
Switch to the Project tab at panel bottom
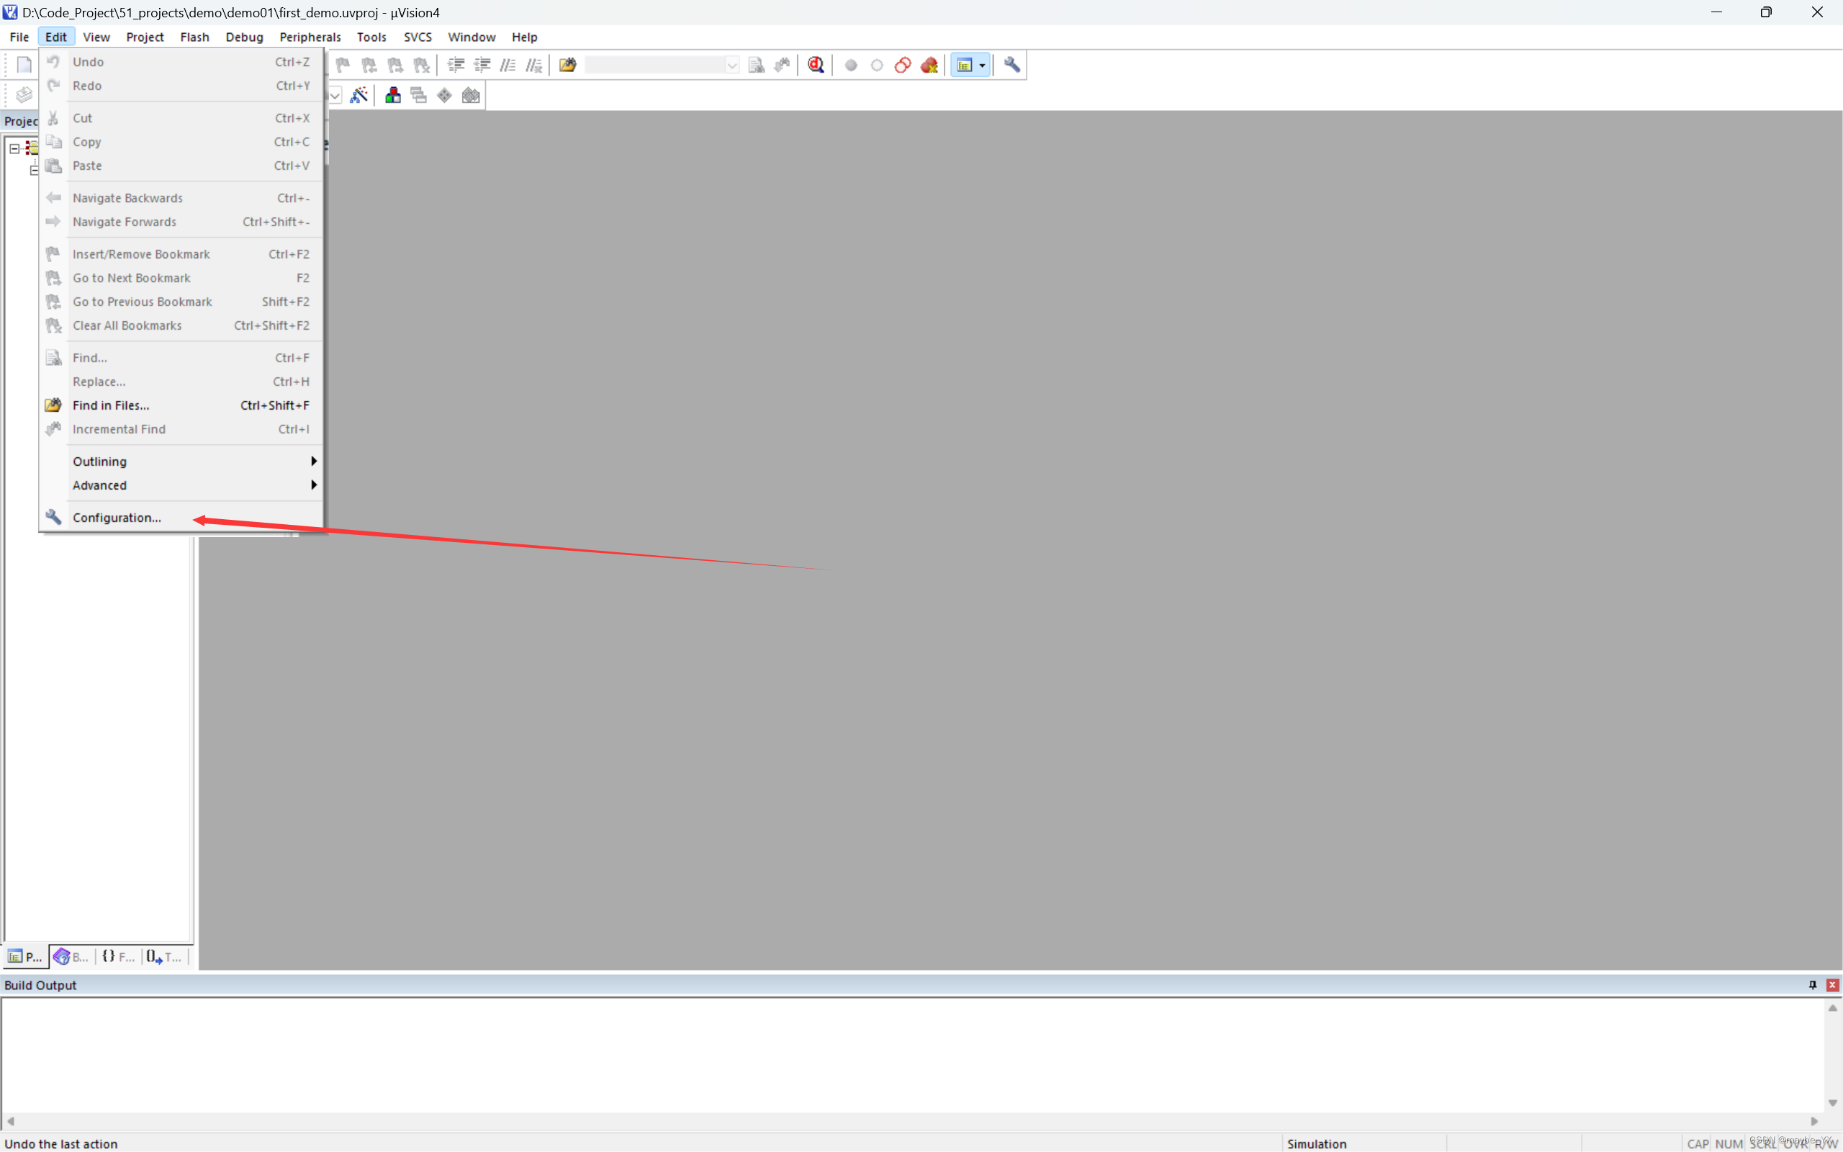click(x=25, y=956)
